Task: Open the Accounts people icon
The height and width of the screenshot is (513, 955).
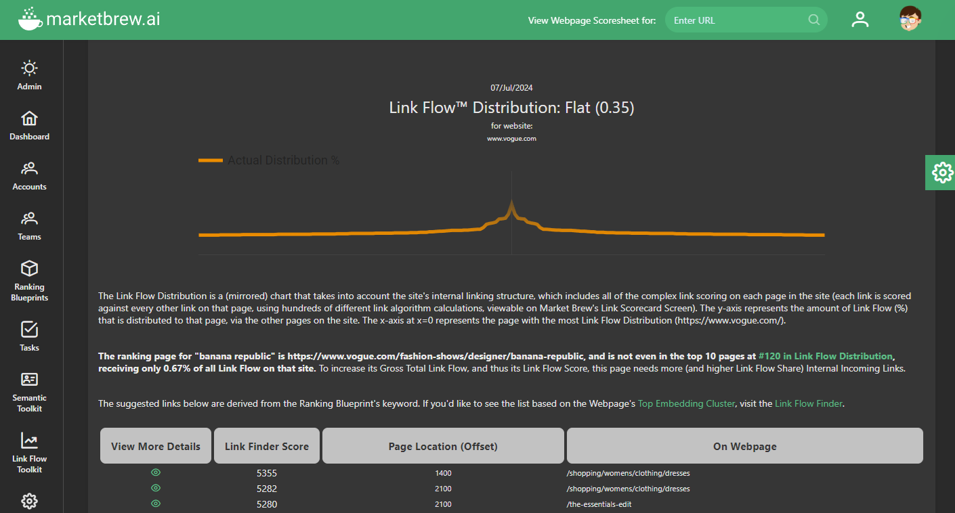Action: point(29,169)
